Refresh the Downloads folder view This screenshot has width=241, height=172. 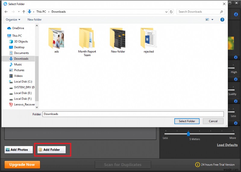pos(171,12)
